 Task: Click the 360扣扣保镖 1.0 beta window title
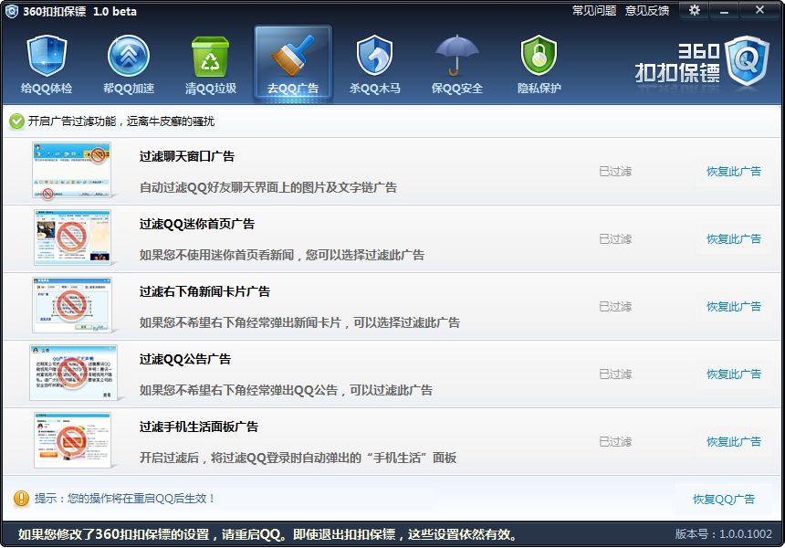[79, 11]
